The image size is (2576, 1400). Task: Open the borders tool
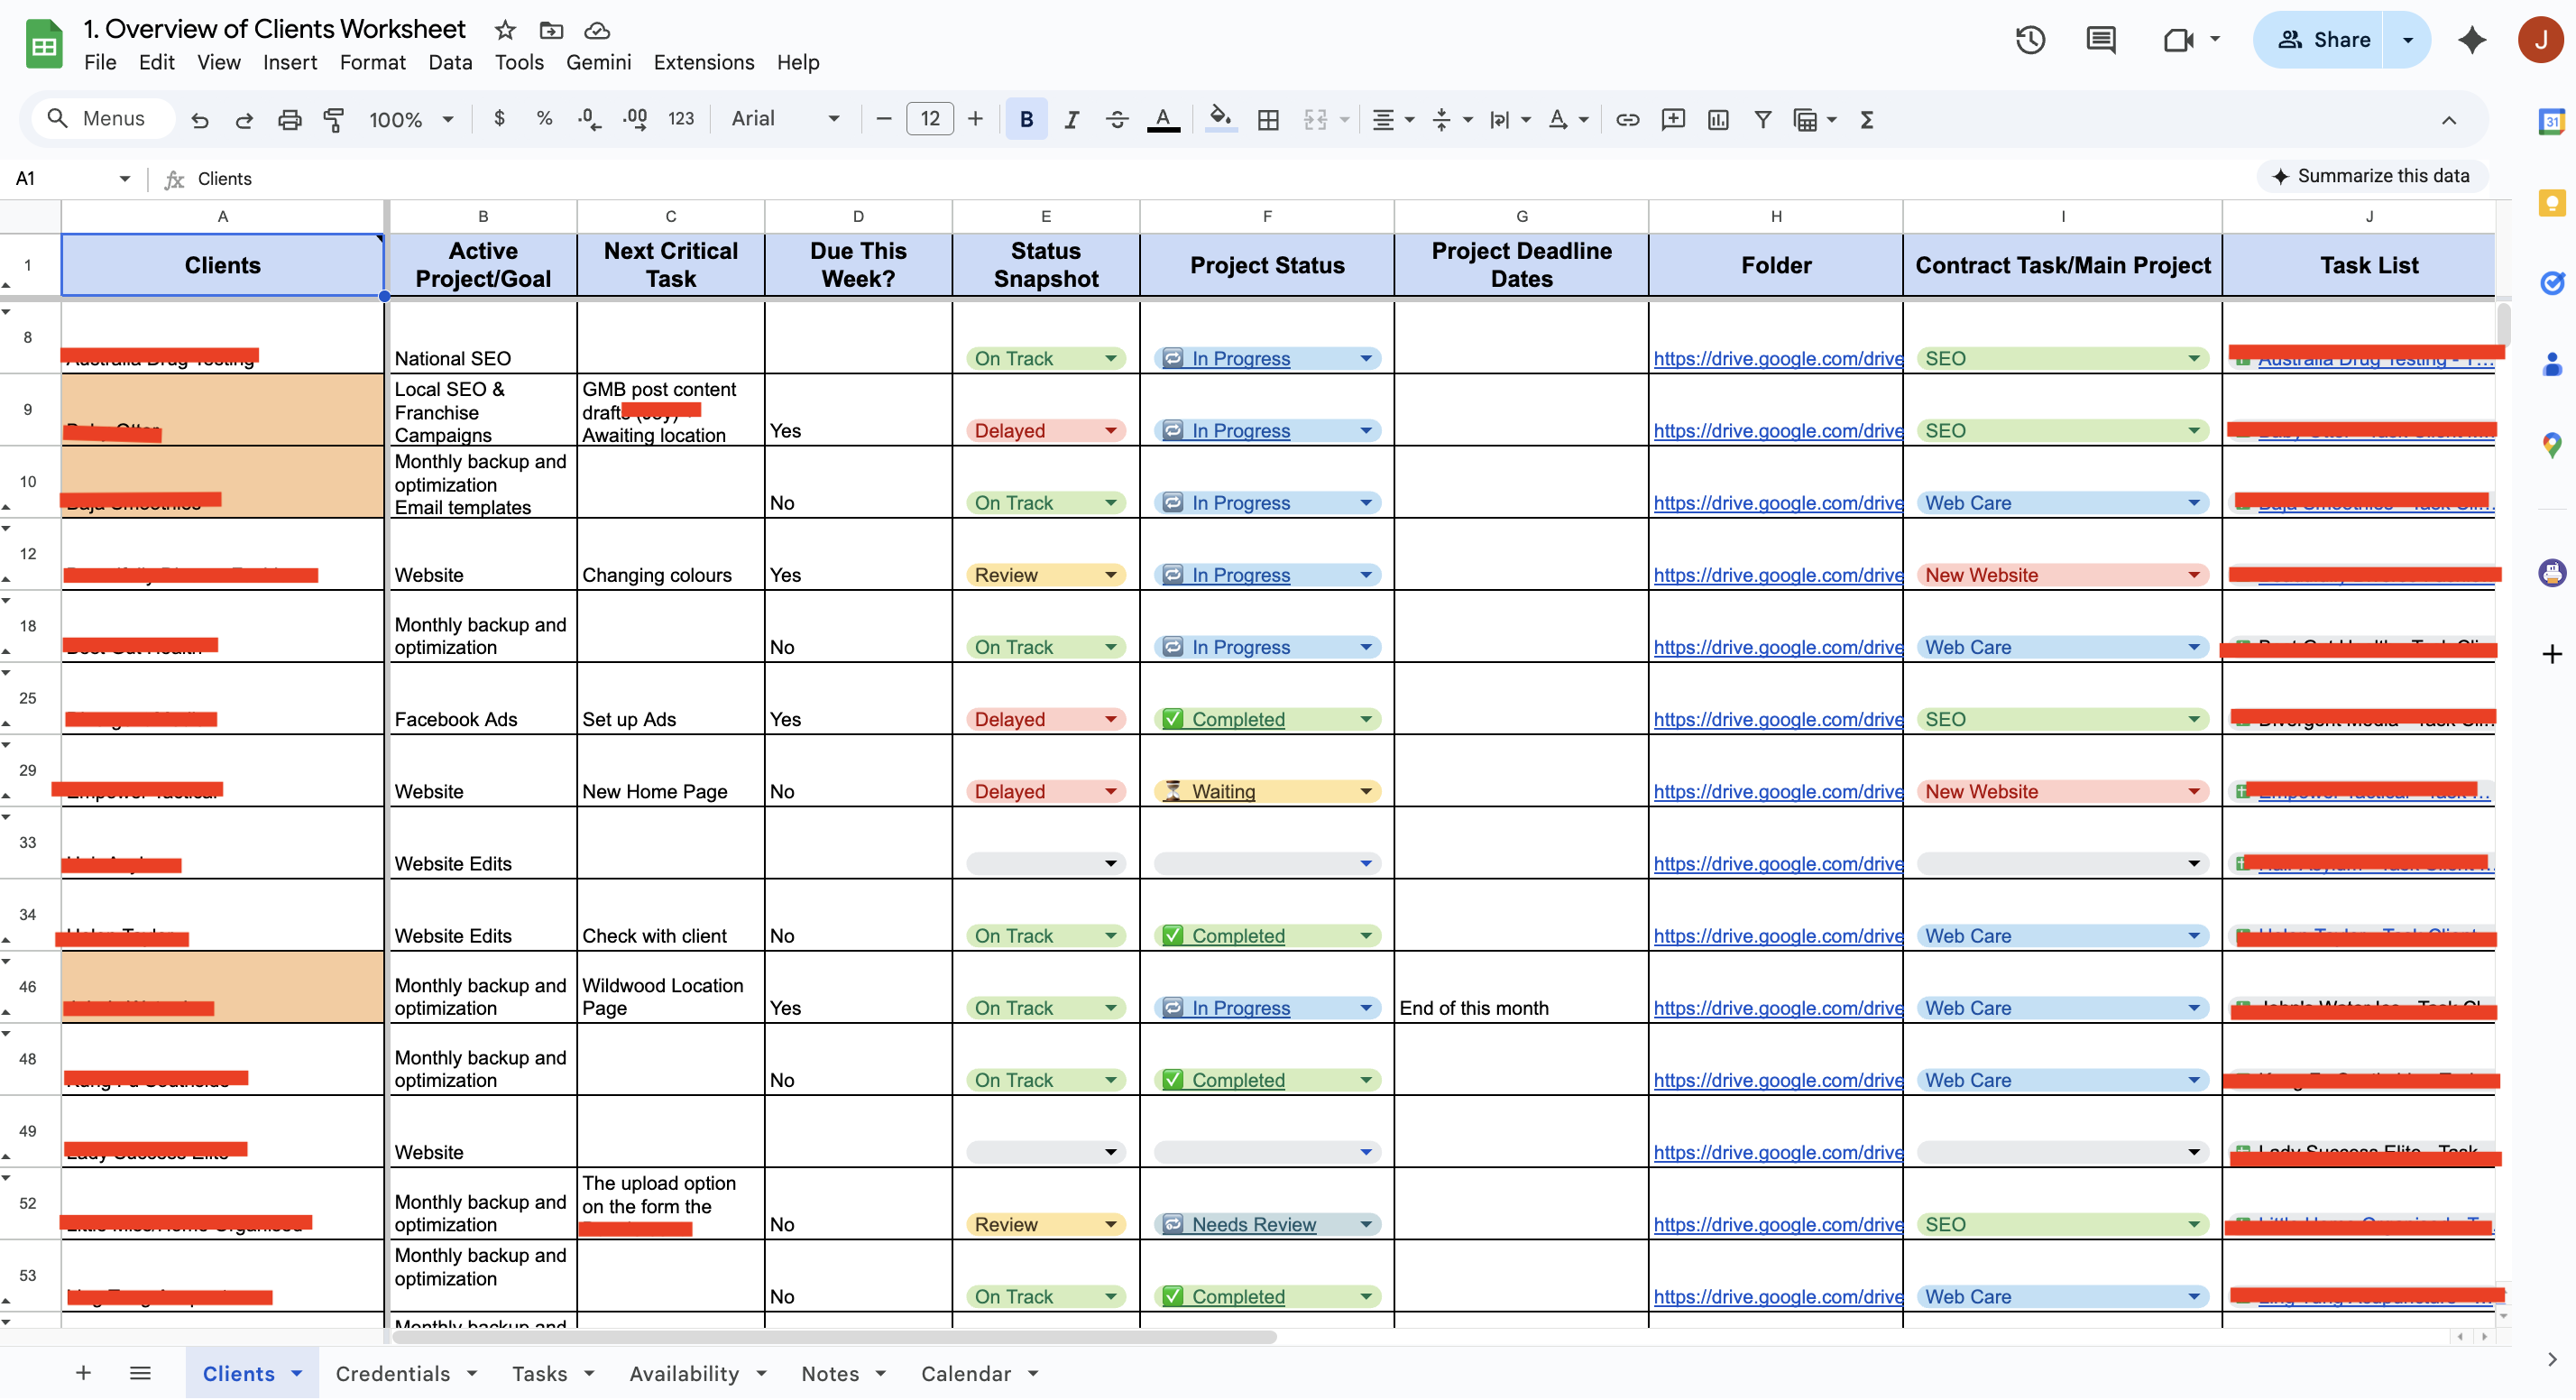point(1268,120)
